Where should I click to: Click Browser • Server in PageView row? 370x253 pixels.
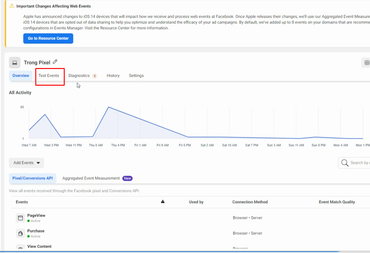click(247, 218)
